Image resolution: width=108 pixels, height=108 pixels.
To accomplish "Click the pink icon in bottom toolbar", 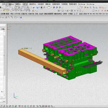I will pos(46,106).
